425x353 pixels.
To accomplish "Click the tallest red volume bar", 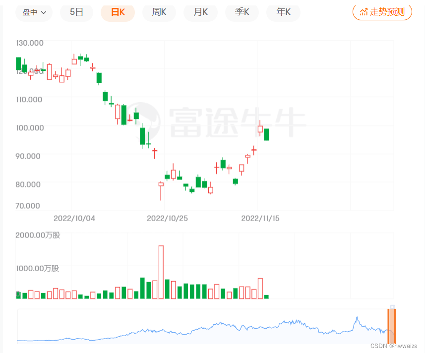I will [161, 272].
